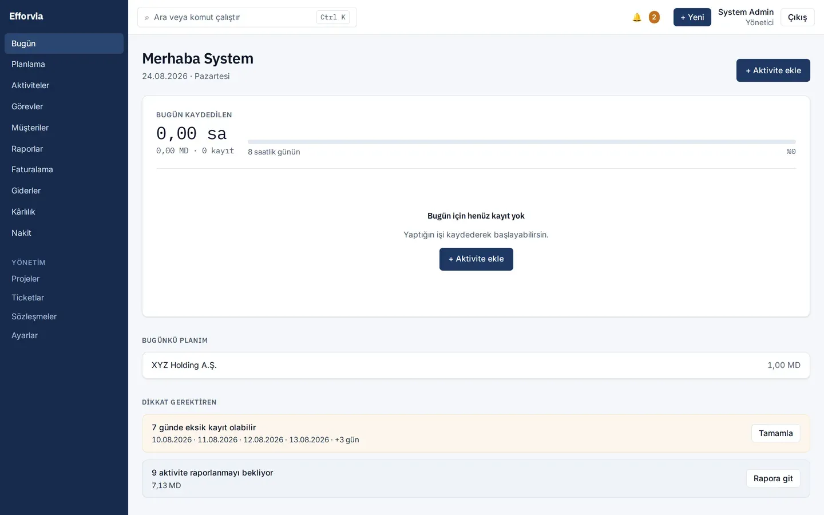The image size is (824, 515).
Task: Click the System Admin user name
Action: (x=746, y=12)
